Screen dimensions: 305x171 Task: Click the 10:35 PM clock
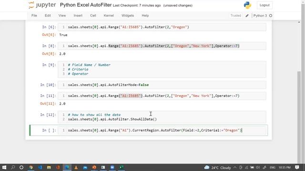pos(285,168)
